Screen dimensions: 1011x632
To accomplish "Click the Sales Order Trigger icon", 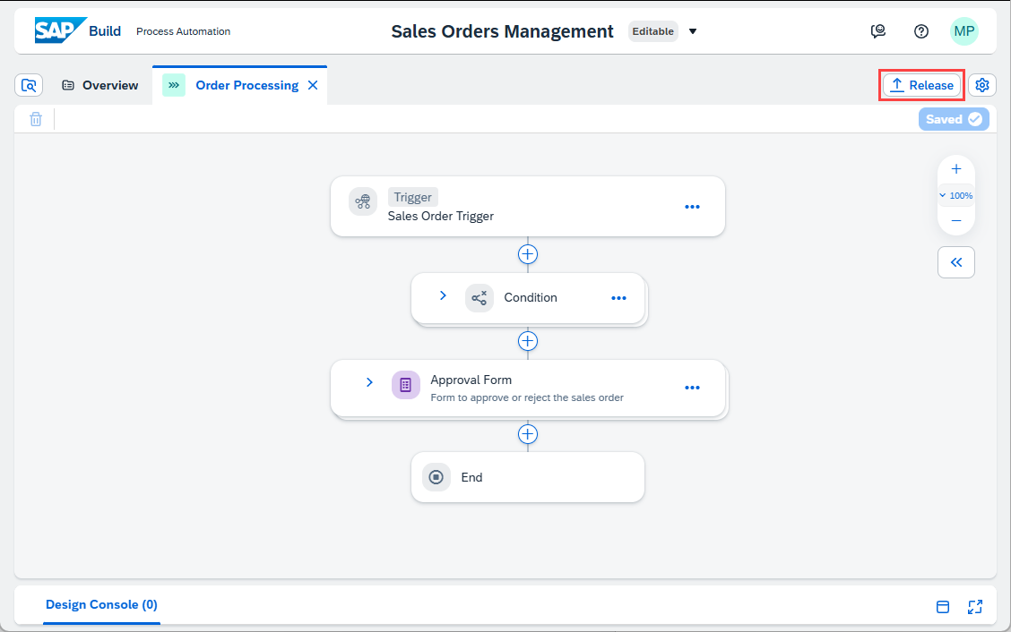I will coord(363,201).
